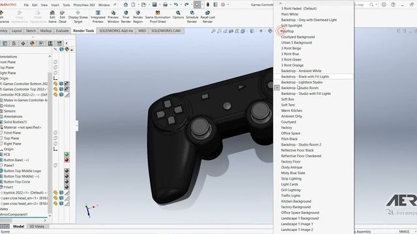Click the feature tree vertical scrollbar
The height and width of the screenshot is (234, 417).
click(50, 135)
